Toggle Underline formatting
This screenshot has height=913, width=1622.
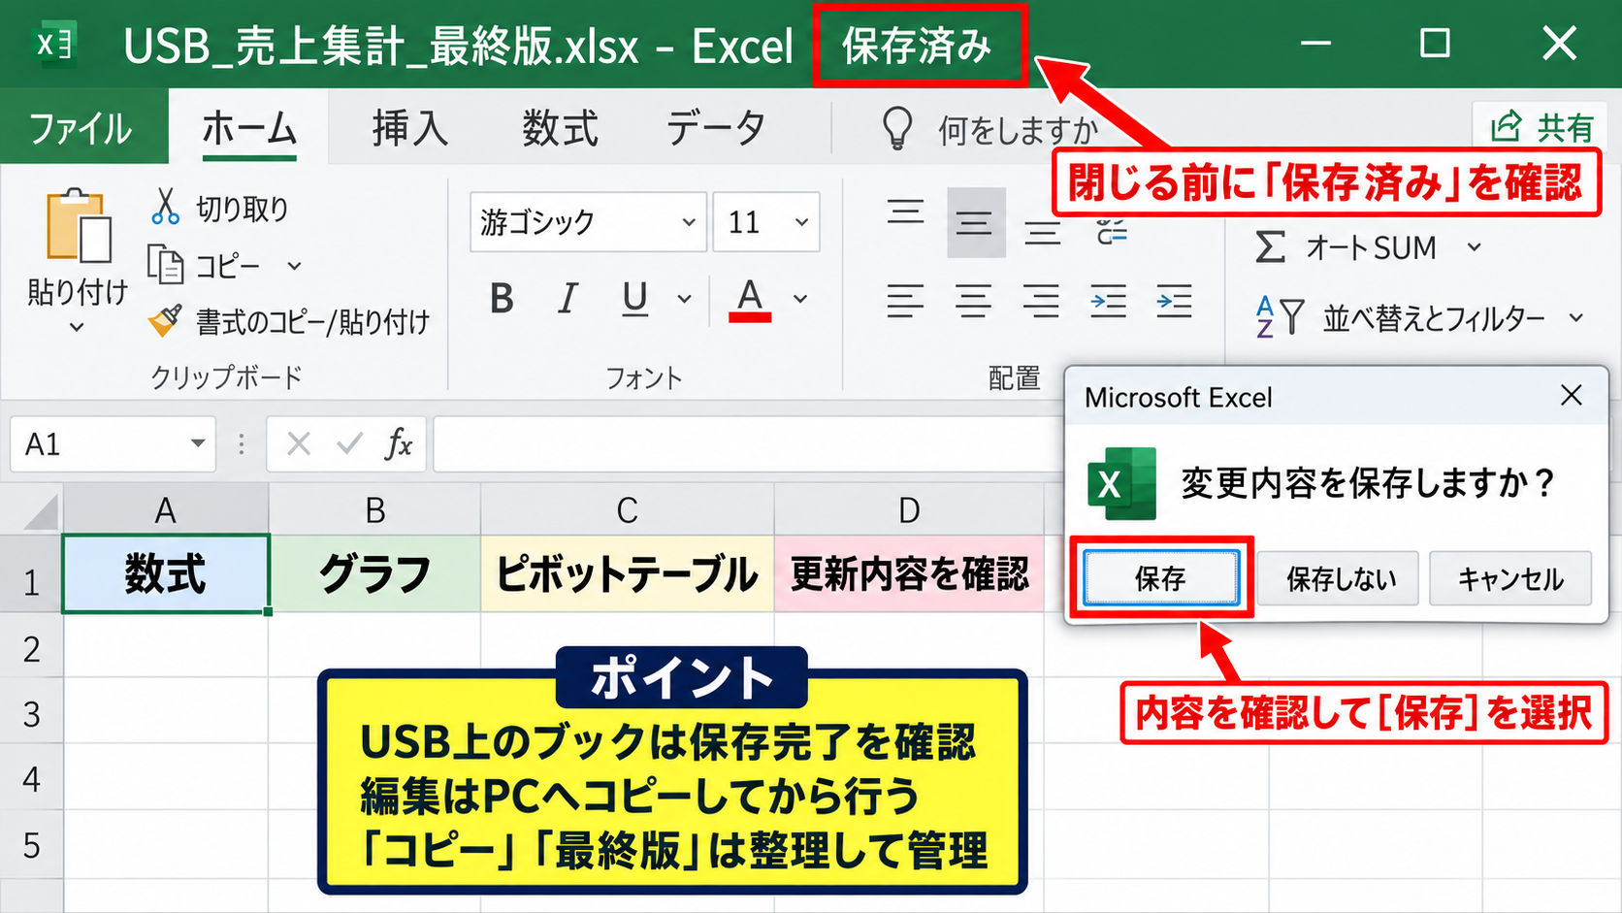pos(634,299)
